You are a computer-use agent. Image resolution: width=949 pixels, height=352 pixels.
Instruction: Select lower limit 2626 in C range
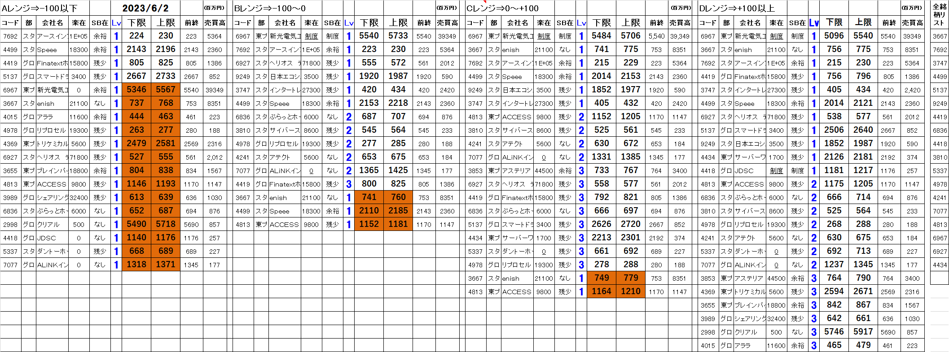click(x=602, y=224)
